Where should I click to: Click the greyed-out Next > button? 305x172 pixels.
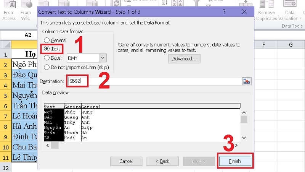[x=199, y=161]
